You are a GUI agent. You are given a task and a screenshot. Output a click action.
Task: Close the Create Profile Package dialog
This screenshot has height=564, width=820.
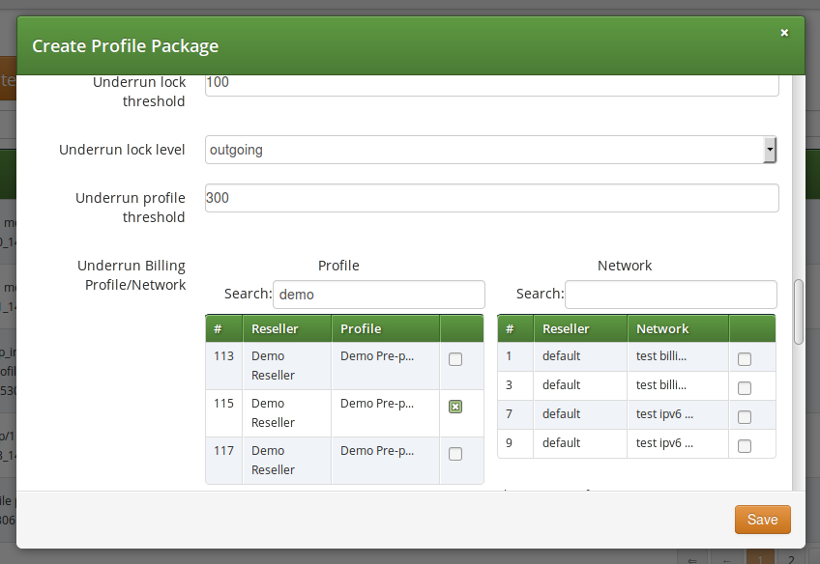point(784,33)
